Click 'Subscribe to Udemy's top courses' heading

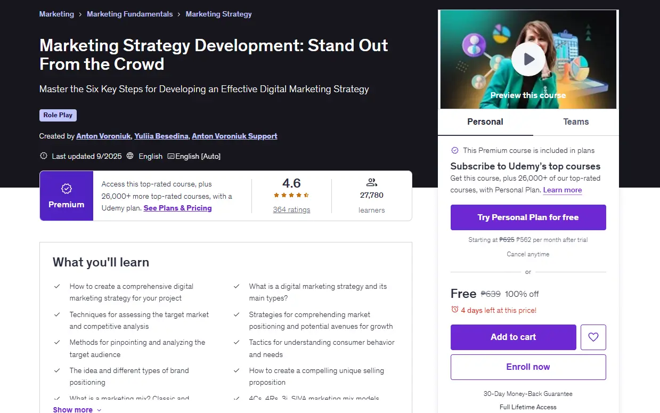525,166
